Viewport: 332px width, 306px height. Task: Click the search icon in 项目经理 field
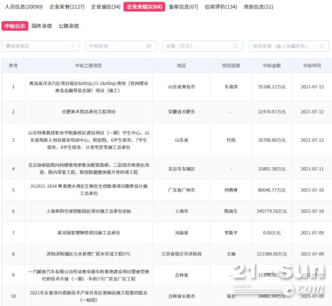[x=322, y=46]
